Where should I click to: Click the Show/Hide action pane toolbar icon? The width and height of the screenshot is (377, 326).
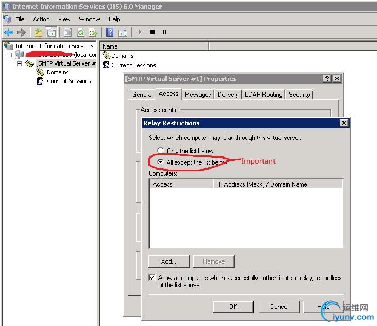point(123,32)
